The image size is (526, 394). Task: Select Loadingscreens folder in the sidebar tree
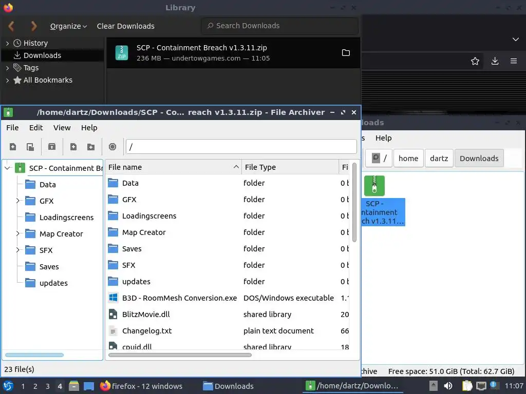tap(66, 218)
